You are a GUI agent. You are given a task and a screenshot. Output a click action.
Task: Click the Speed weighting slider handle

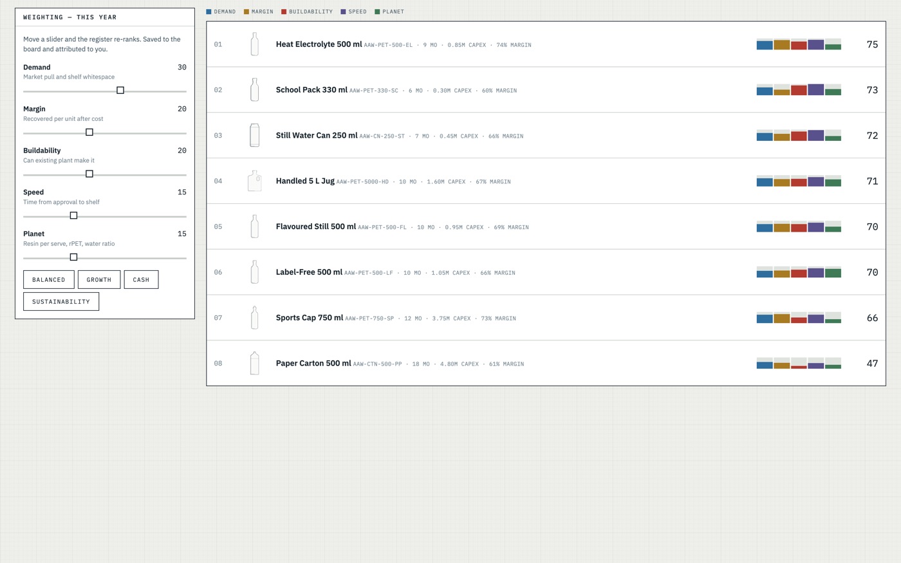(73, 216)
